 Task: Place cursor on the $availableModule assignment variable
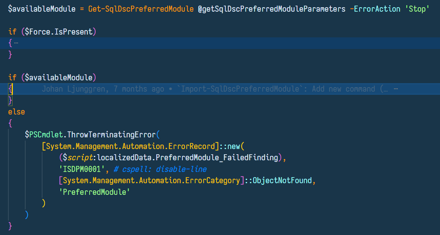[42, 9]
